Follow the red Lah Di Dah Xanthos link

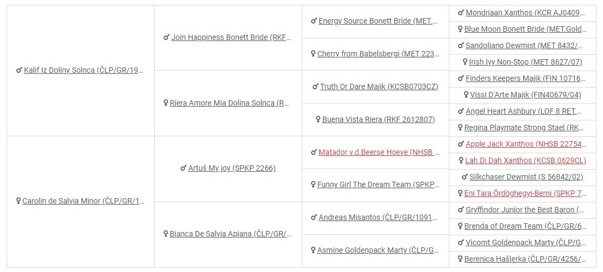(x=525, y=161)
